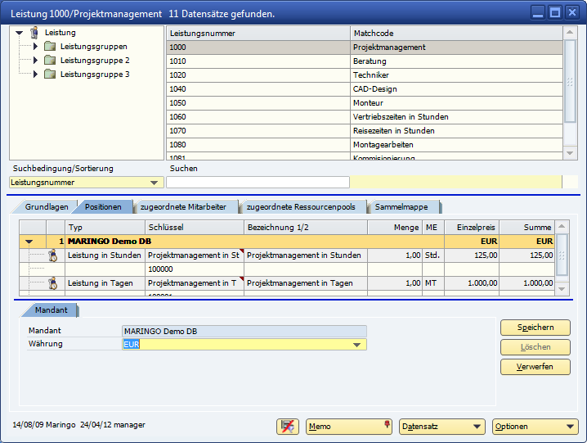Open the Währung currency dropdown

tap(356, 345)
